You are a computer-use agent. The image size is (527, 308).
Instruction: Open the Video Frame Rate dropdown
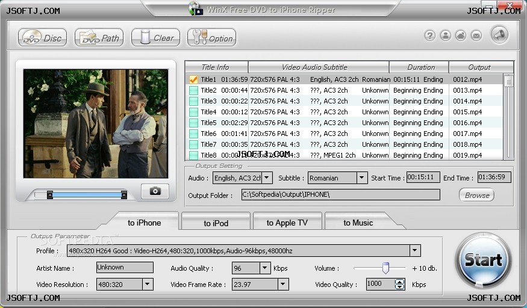tap(283, 284)
